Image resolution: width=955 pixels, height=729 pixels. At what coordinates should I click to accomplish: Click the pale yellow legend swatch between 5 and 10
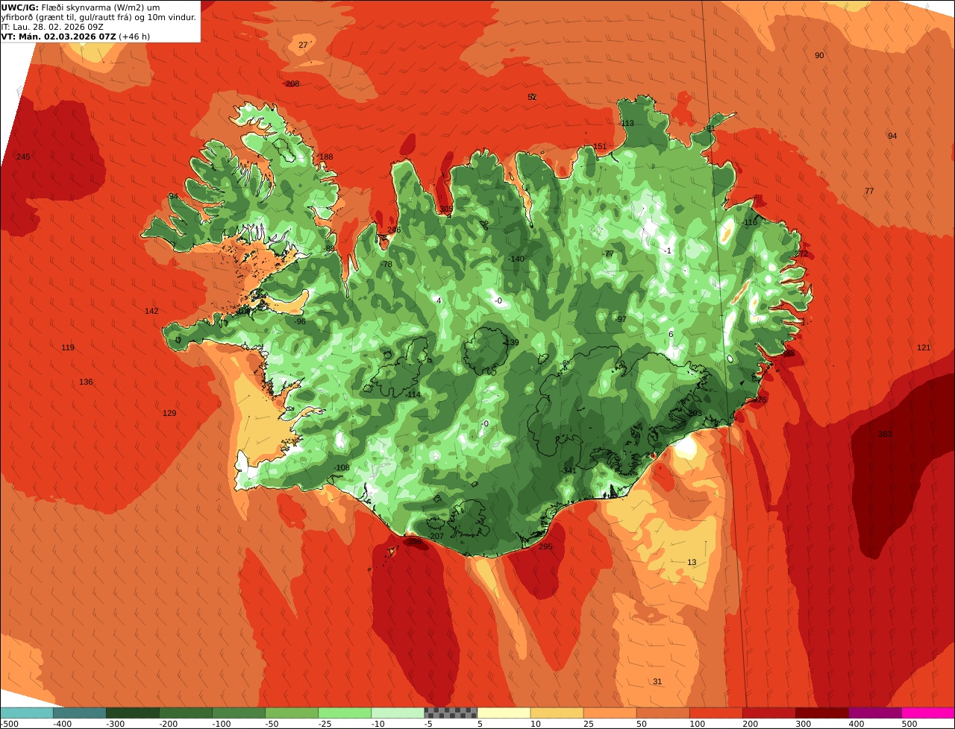coord(504,713)
